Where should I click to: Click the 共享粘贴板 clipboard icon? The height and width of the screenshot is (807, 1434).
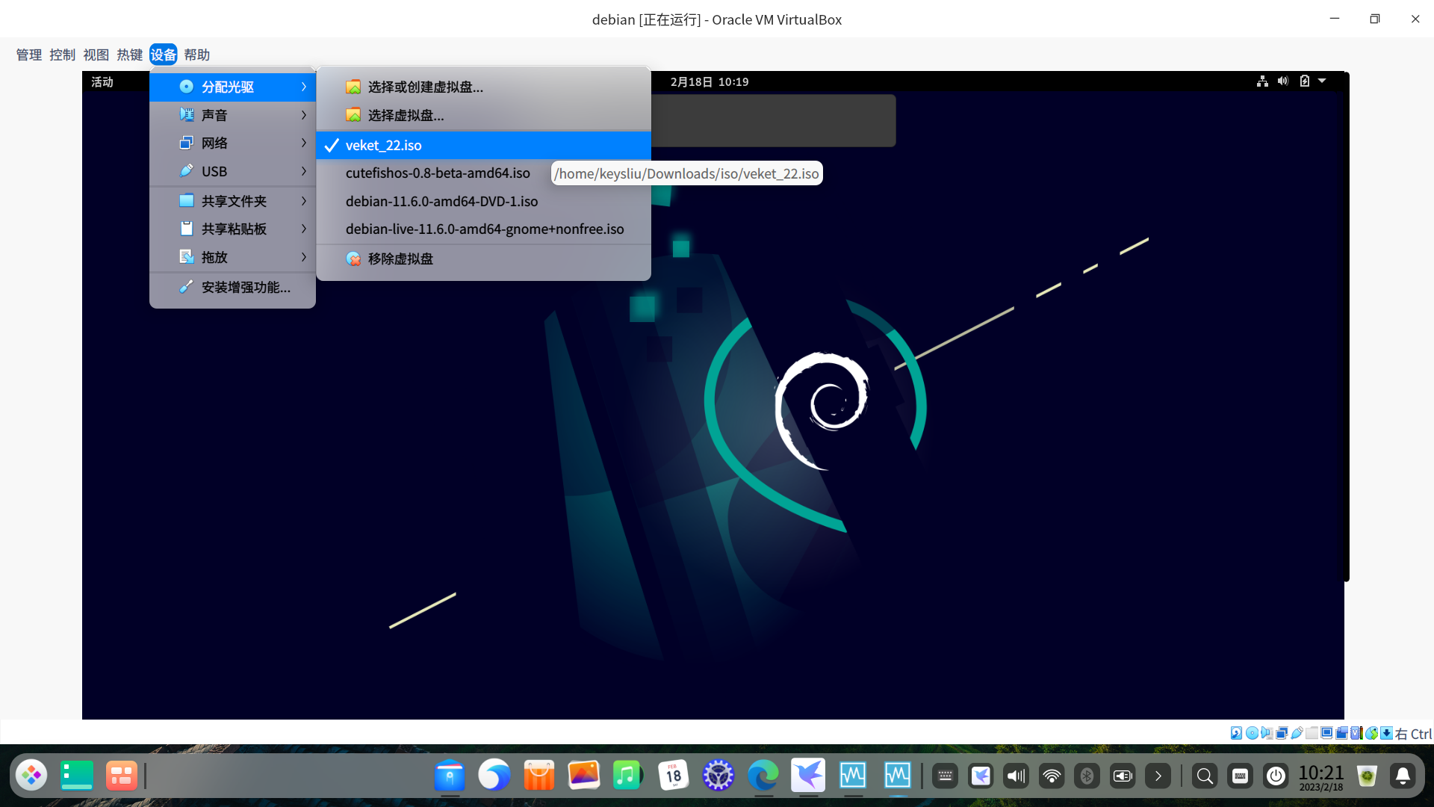click(x=186, y=229)
